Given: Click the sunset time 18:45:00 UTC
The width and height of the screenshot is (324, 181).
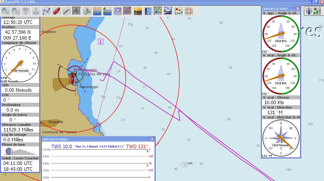Looking at the screenshot, I should click(x=18, y=169).
